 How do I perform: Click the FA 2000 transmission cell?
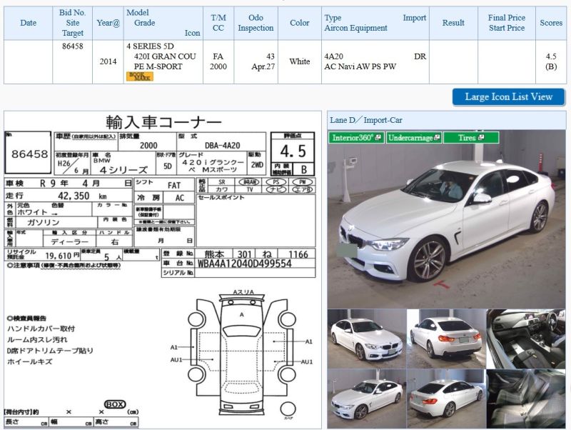[x=218, y=61]
